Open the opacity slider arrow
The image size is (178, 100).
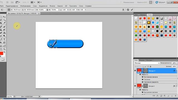(x=177, y=63)
